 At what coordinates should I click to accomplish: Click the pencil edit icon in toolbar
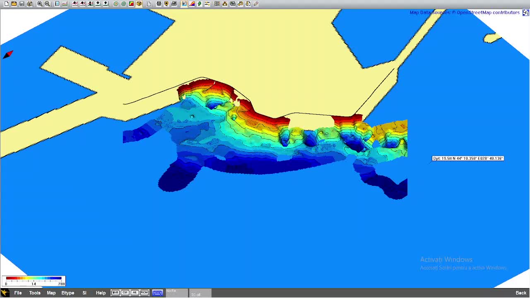coord(256,4)
